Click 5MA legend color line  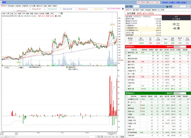[x=30, y=9]
